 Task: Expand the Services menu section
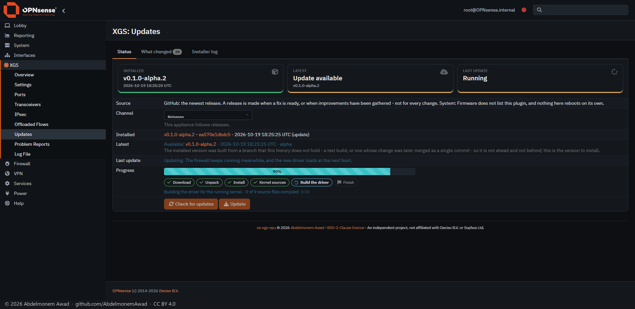coord(53,183)
